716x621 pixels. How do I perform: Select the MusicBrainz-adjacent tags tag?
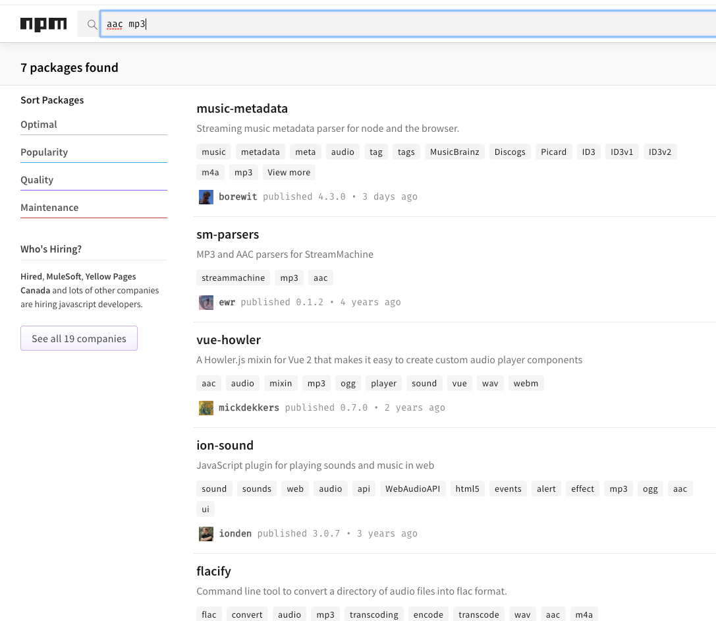(406, 152)
